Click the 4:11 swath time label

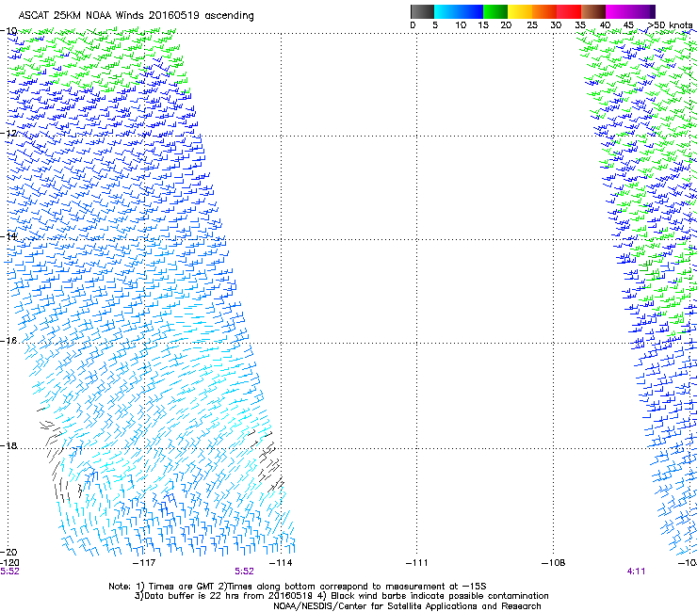(x=636, y=572)
